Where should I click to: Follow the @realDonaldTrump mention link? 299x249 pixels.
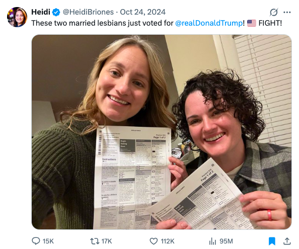(209, 23)
